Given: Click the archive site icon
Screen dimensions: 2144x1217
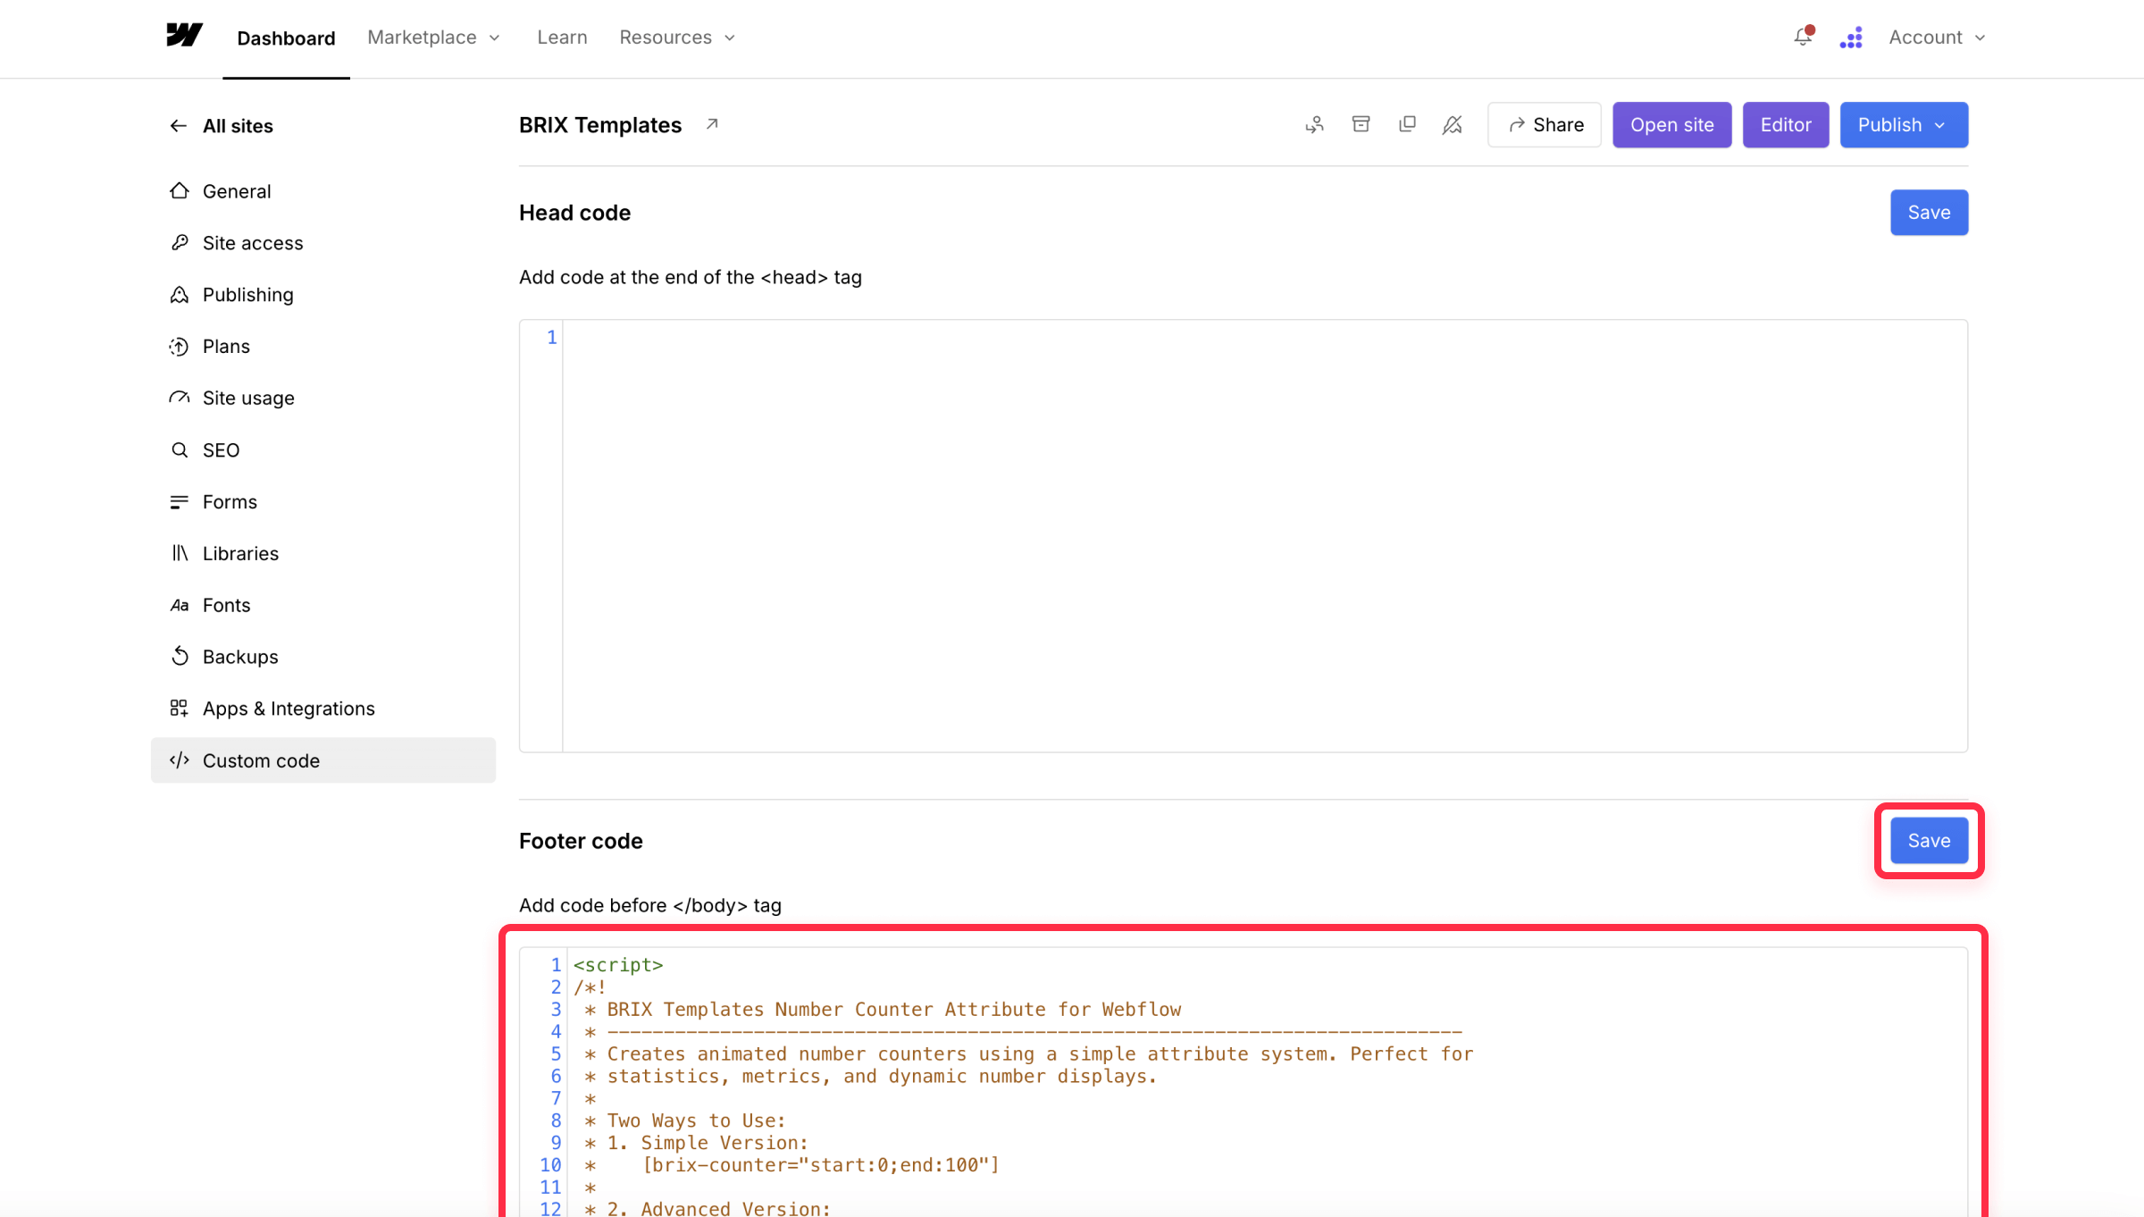Looking at the screenshot, I should [1361, 124].
